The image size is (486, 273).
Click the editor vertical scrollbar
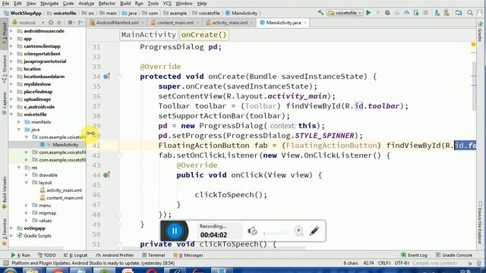click(x=474, y=86)
